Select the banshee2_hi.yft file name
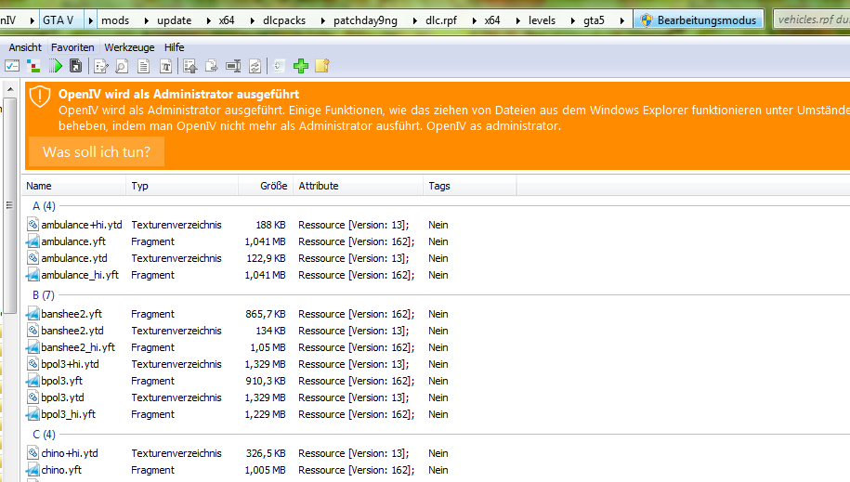This screenshot has height=482, width=850. click(78, 347)
